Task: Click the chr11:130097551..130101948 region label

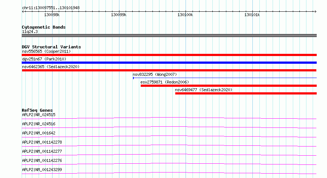Action: tap(51, 8)
